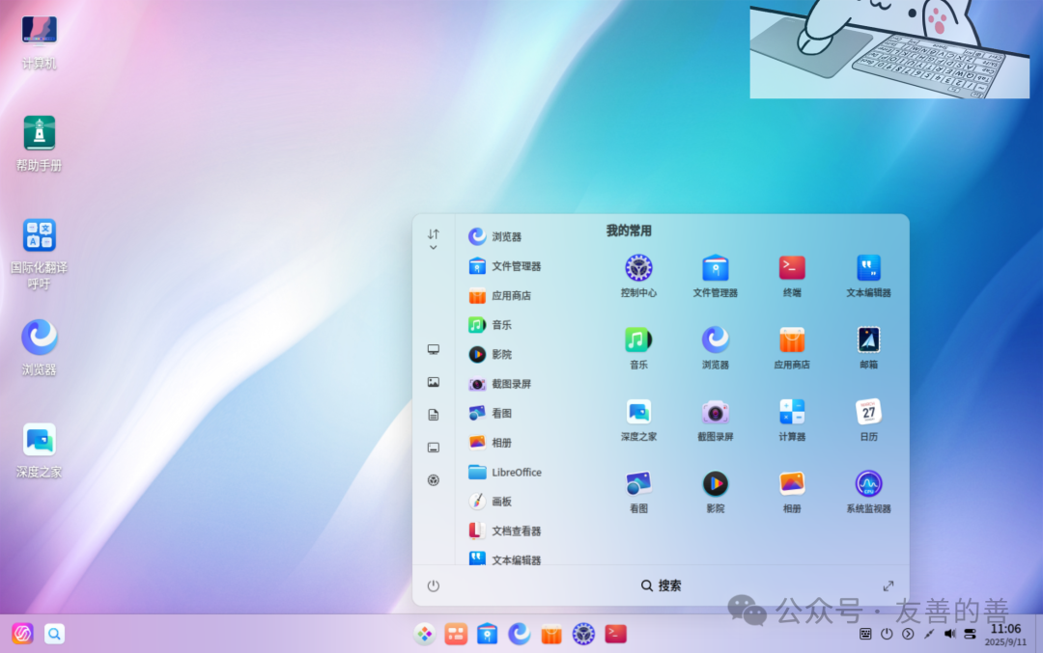1043x653 pixels.
Task: Launch 文本编辑器 from the 我的常用 grid
Action: coord(868,276)
